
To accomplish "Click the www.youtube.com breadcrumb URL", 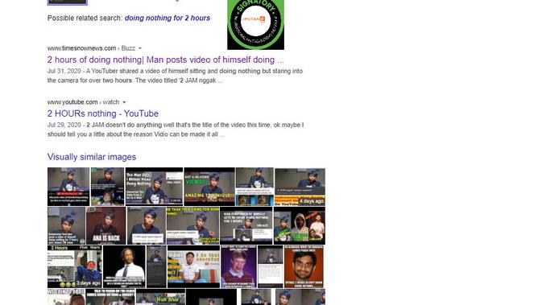I will click(72, 102).
